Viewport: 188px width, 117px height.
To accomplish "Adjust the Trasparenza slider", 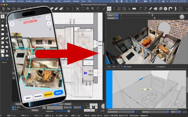I will pyautogui.click(x=69, y=111).
